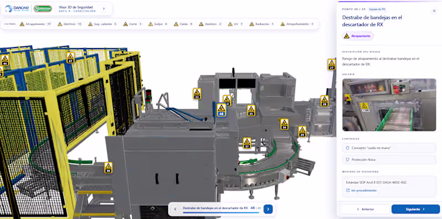Select hazard marker 29 on the 3D model
Viewport: 442px width, 219px height.
[302, 132]
